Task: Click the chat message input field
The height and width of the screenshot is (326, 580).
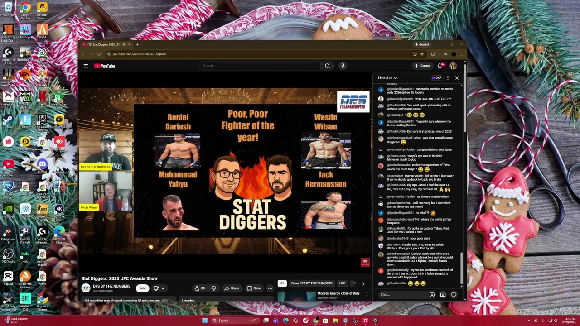Action: click(403, 295)
